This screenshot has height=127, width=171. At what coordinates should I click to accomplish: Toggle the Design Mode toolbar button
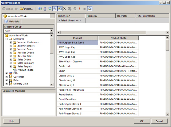tap(90, 9)
